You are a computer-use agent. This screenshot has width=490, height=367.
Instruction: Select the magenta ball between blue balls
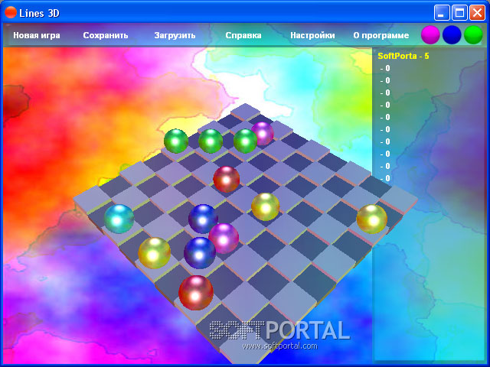click(224, 239)
